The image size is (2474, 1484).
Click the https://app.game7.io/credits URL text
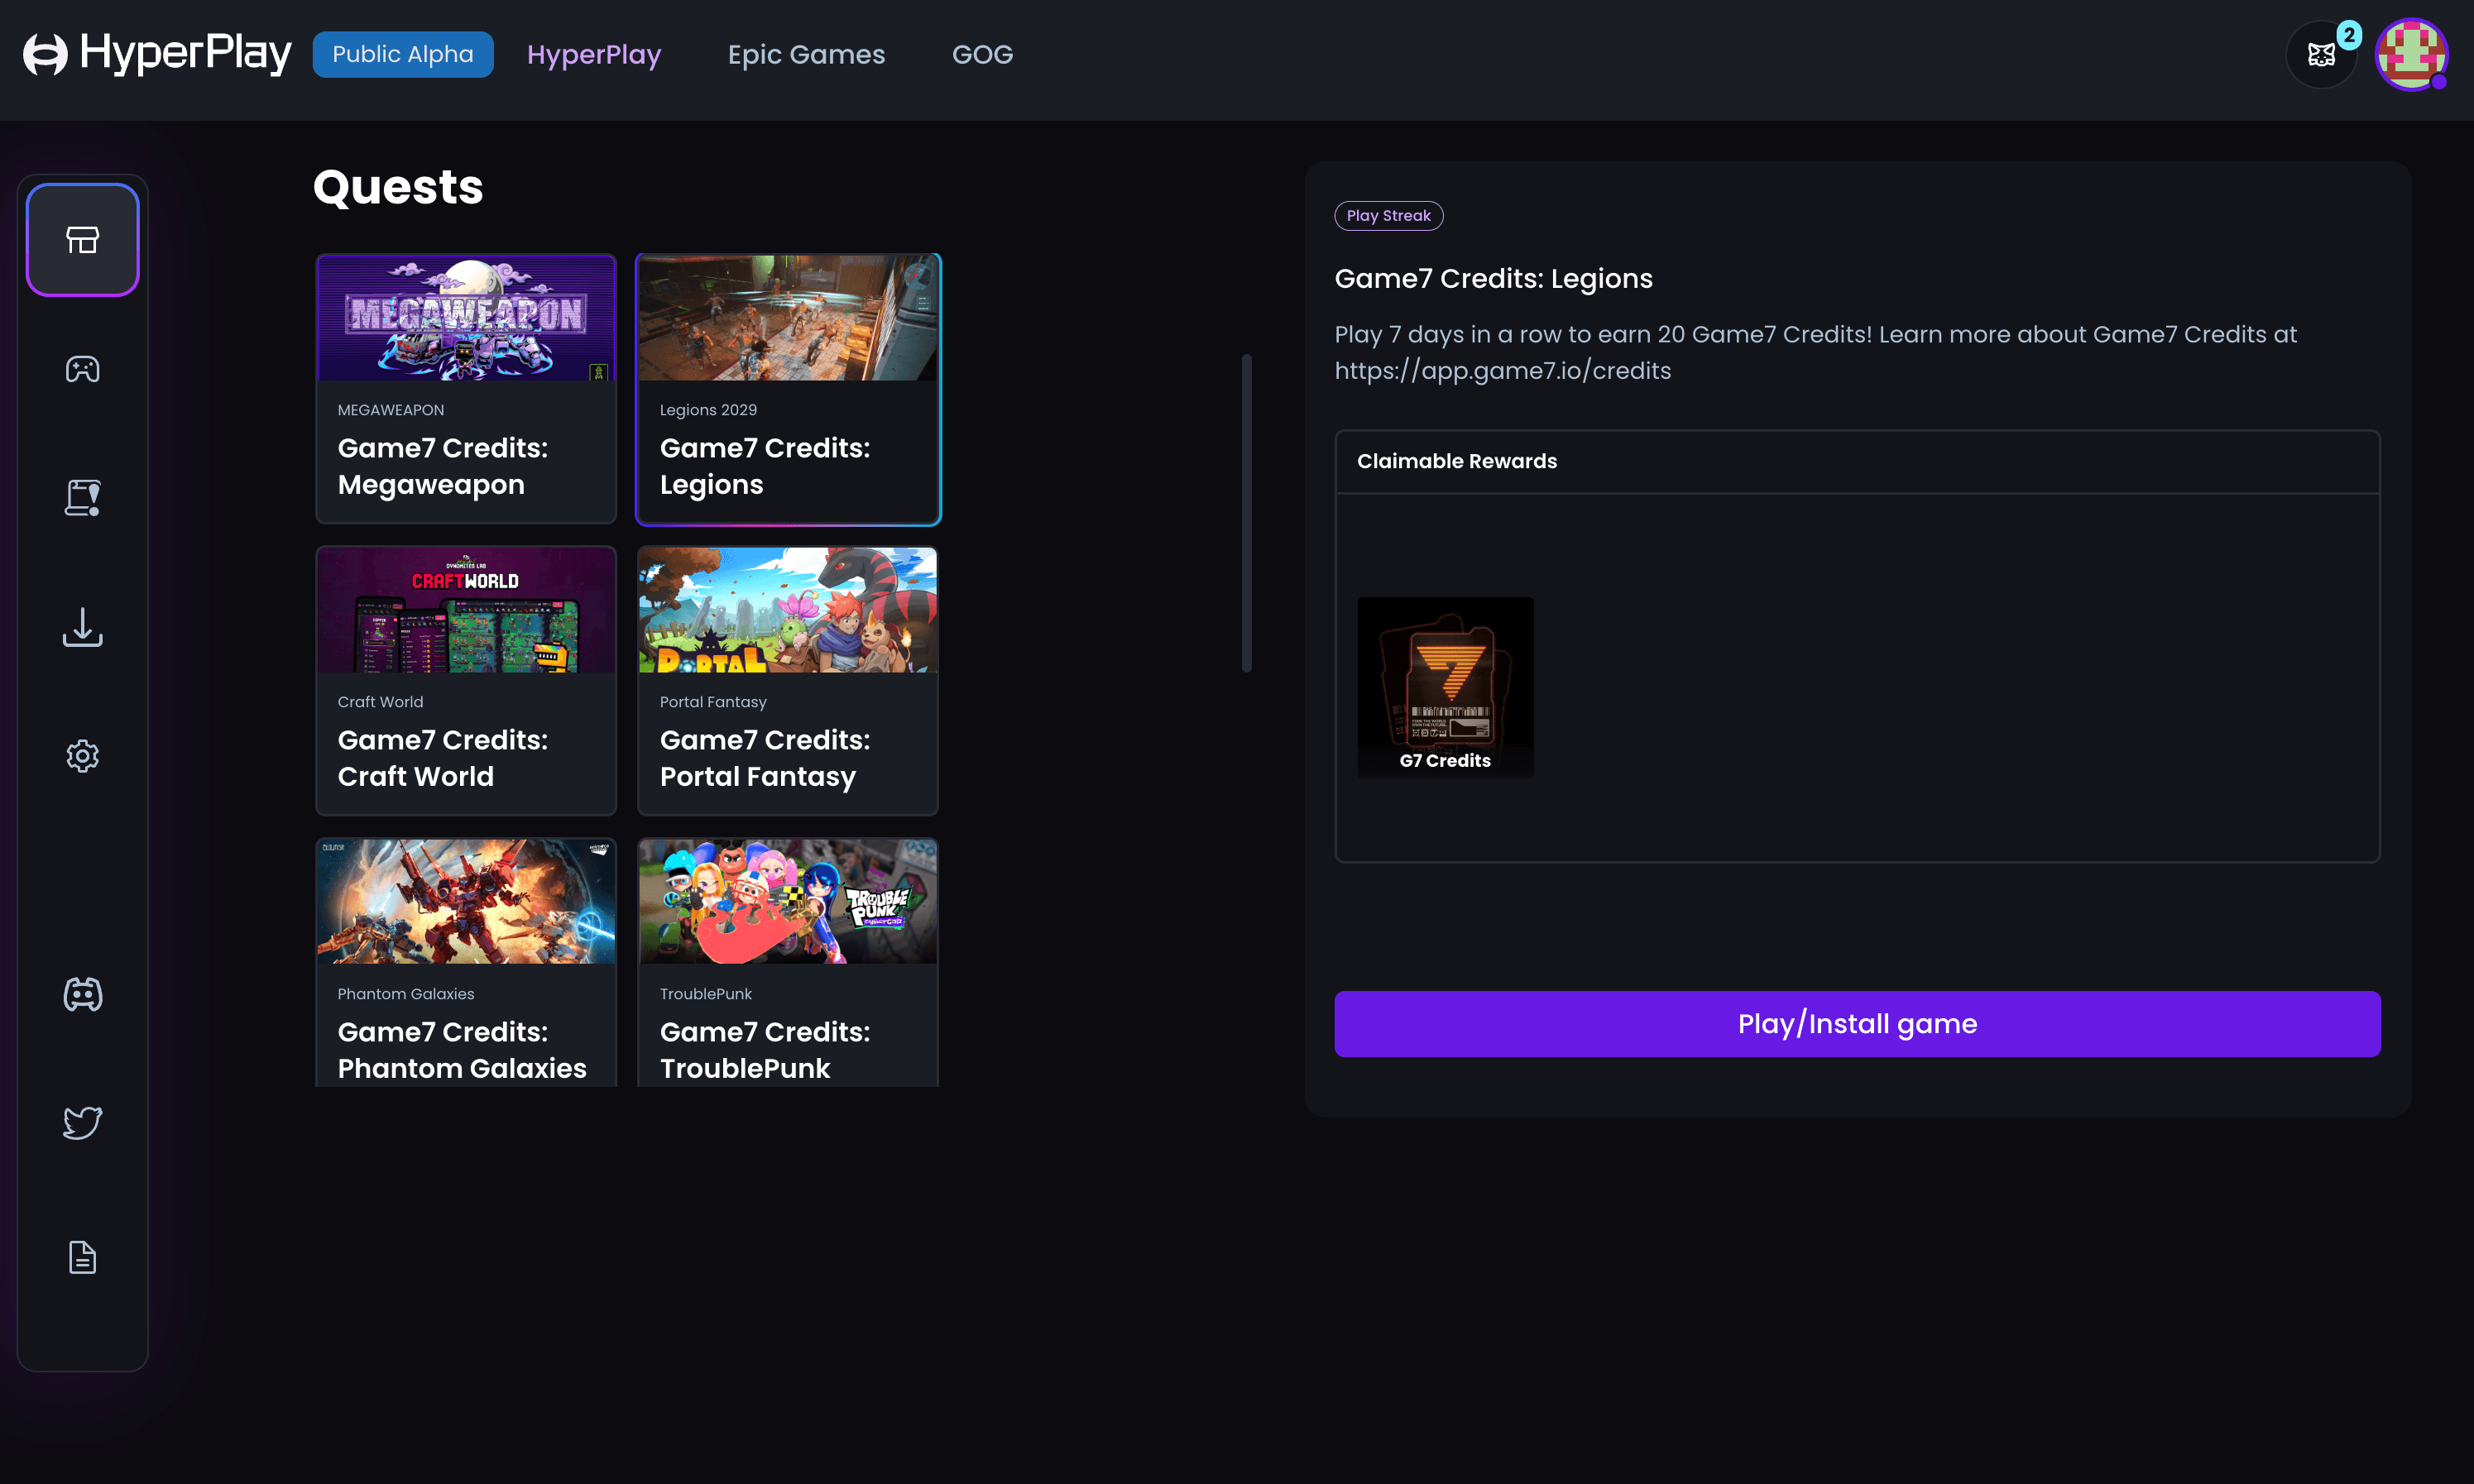[1502, 371]
